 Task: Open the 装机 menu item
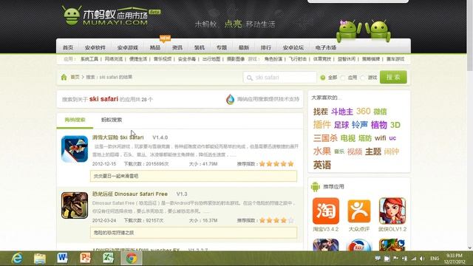tap(199, 47)
